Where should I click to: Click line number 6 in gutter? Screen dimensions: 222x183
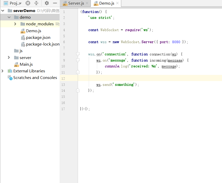click(64, 42)
